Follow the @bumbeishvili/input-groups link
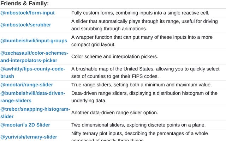The width and height of the screenshot is (226, 141). 34,41
